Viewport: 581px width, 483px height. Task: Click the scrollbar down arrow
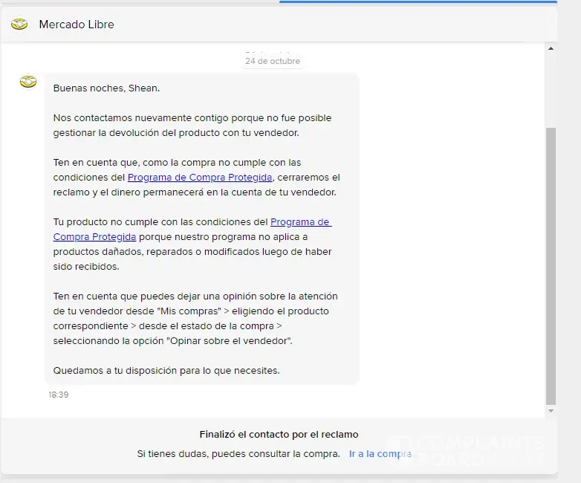tap(551, 410)
